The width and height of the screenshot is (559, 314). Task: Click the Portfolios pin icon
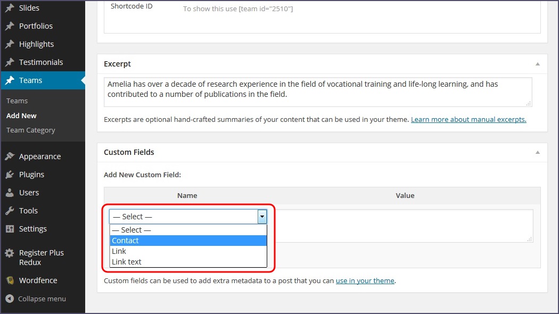pos(10,26)
